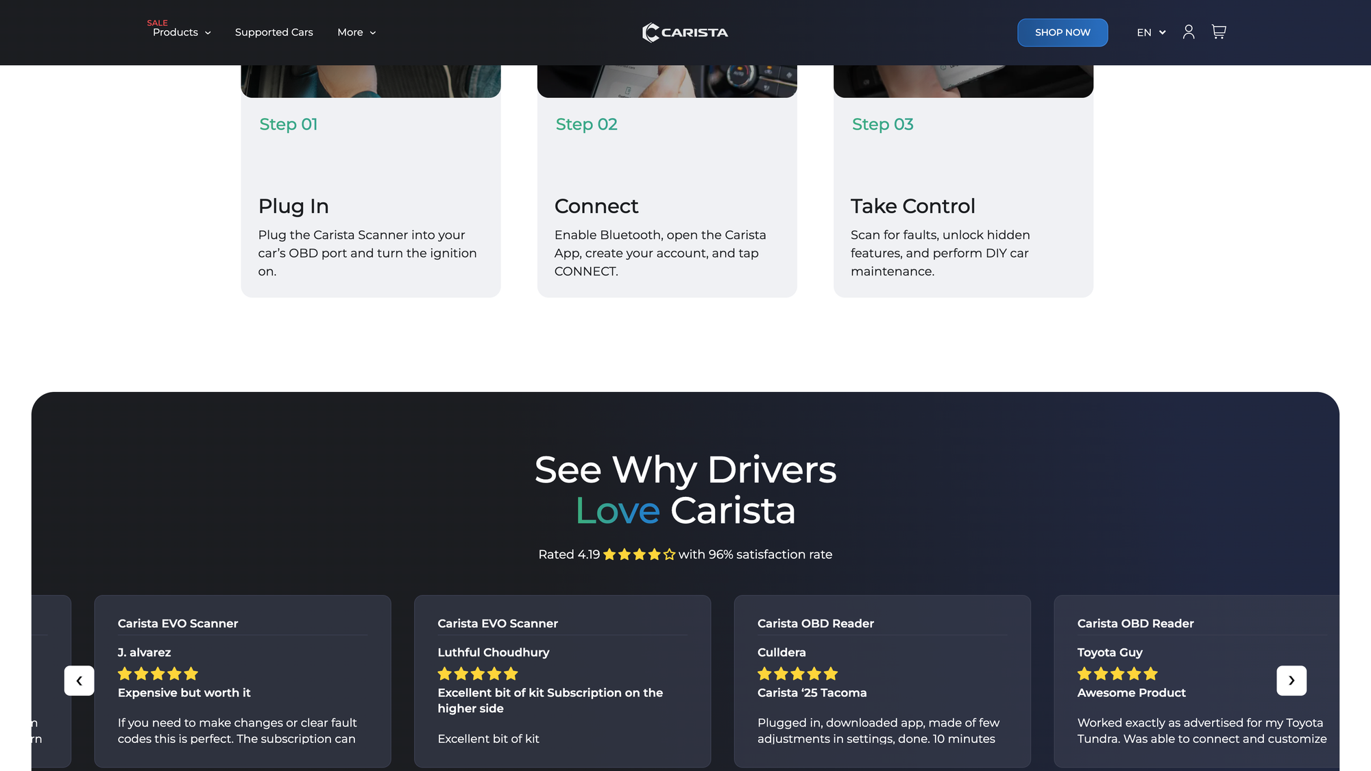Screen dimensions: 1371x771
Task: Click Toyota Guy's five-star rating
Action: (x=1117, y=674)
